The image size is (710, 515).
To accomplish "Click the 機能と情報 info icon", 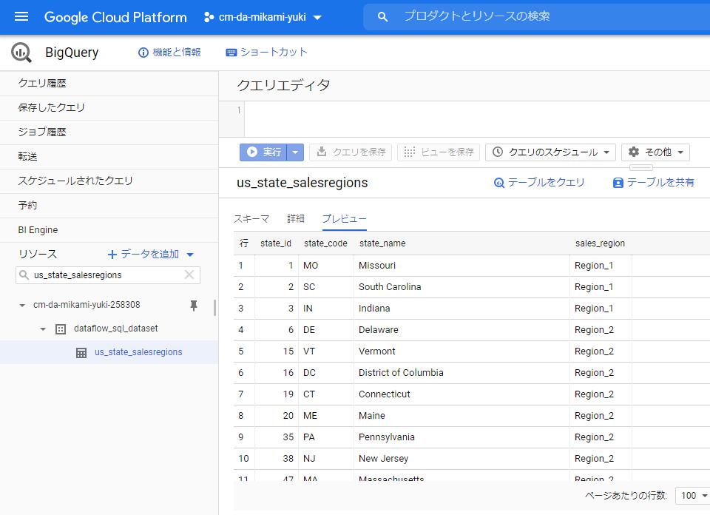I will coord(143,52).
